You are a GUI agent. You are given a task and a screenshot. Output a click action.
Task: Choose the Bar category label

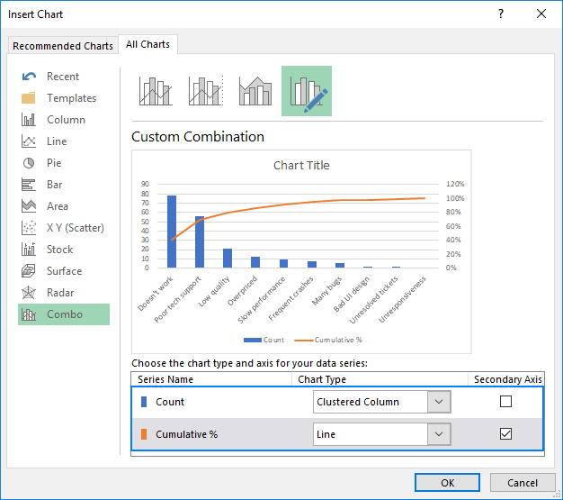coord(55,185)
